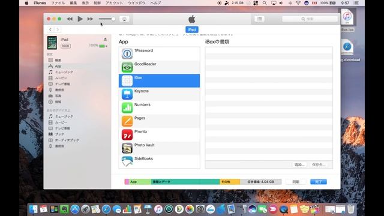Open the AirPlay output button

tap(124, 19)
